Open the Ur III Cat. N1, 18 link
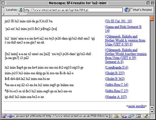This screenshot has width=156, height=120. pyautogui.click(x=118, y=21)
